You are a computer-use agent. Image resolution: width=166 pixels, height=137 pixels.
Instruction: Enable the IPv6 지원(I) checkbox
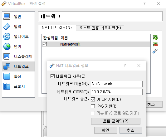coord(93,106)
